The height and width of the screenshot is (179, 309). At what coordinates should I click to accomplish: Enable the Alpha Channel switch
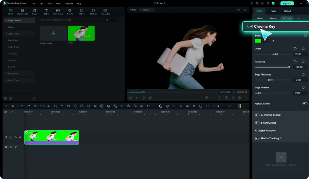coord(305,104)
